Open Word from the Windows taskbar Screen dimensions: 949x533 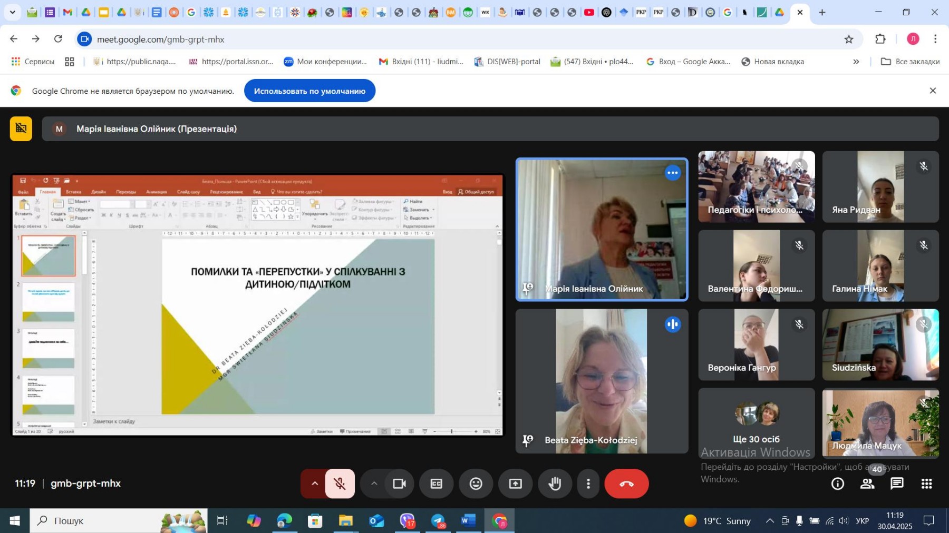click(x=468, y=521)
